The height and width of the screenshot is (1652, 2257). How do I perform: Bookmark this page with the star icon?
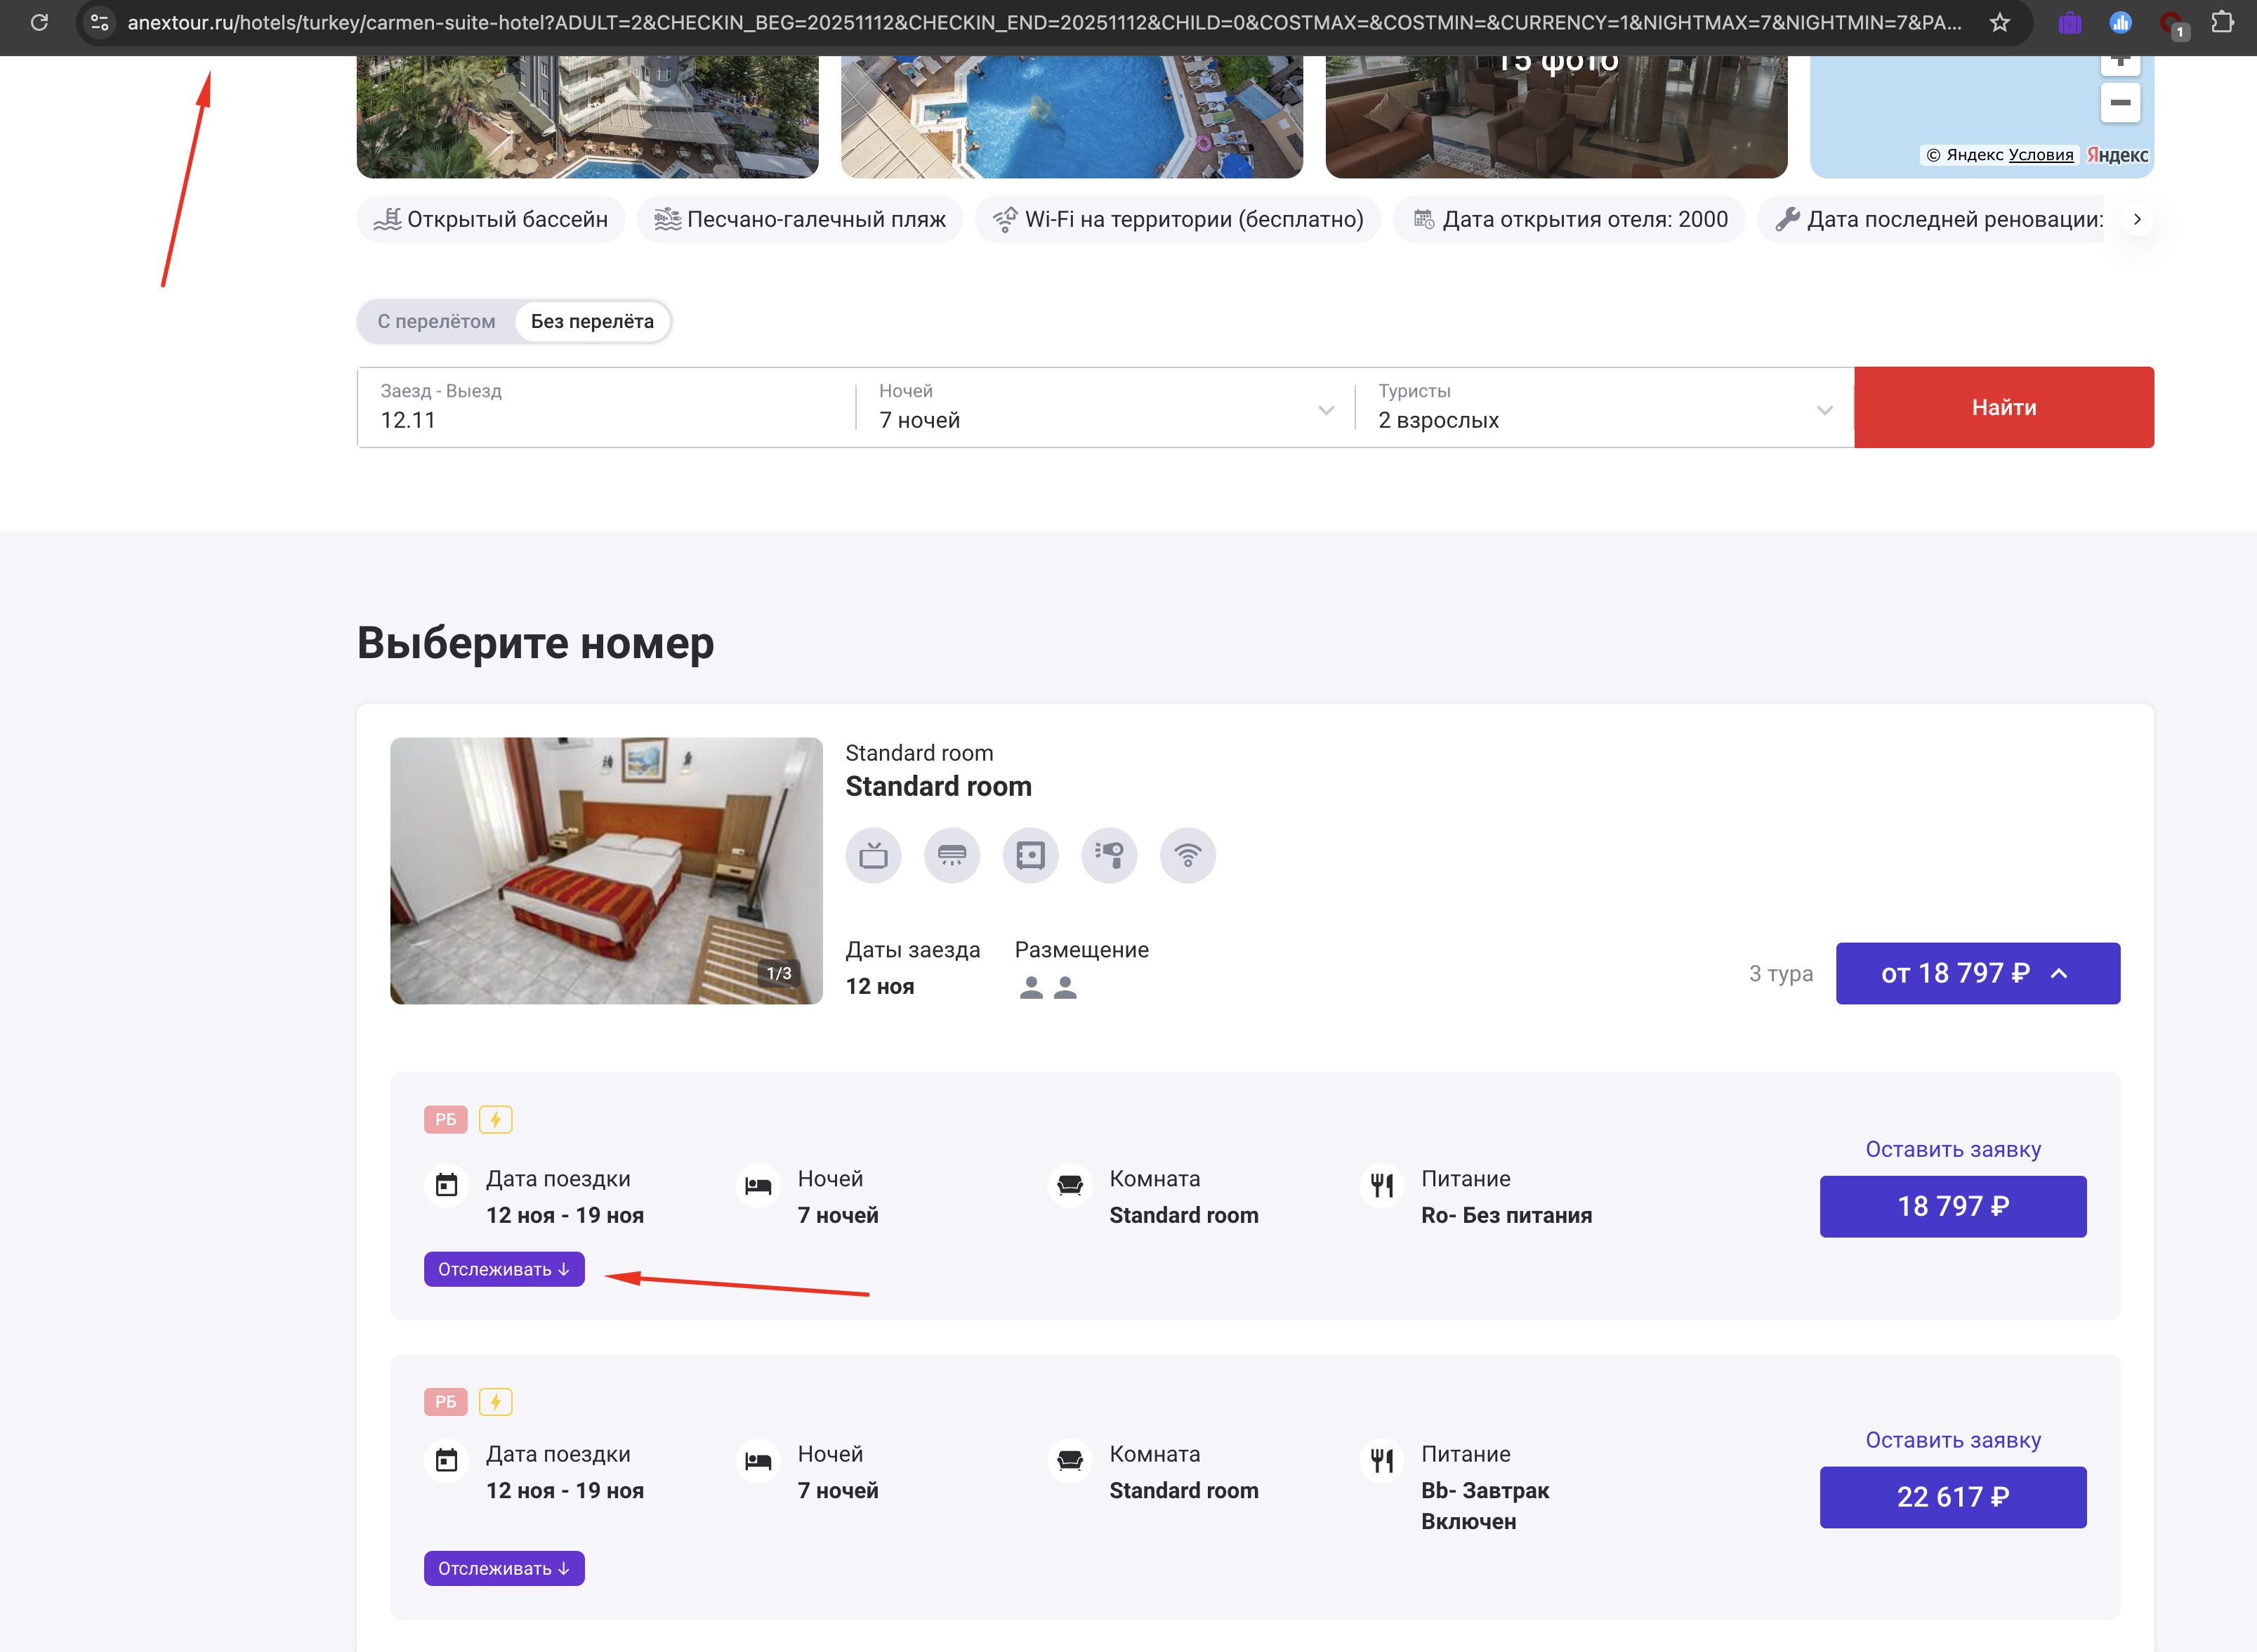(1999, 22)
